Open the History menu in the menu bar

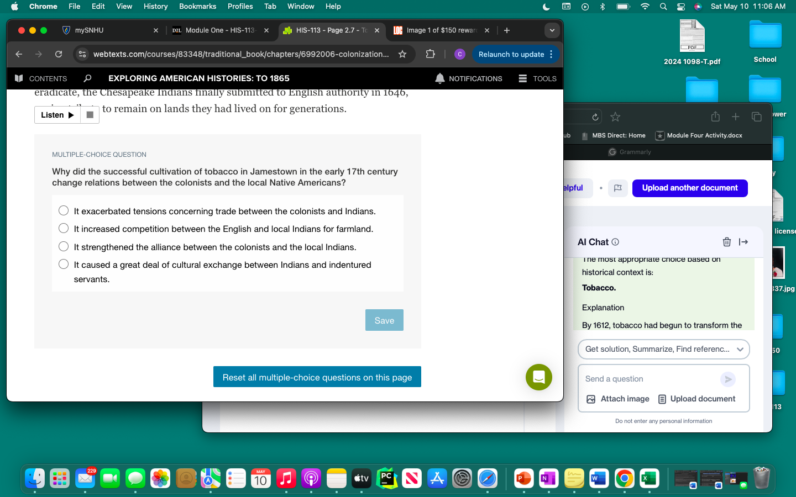155,6
